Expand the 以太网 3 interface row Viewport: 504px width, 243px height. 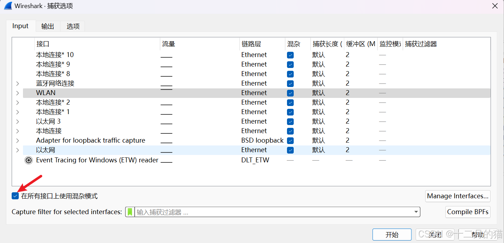coord(18,122)
